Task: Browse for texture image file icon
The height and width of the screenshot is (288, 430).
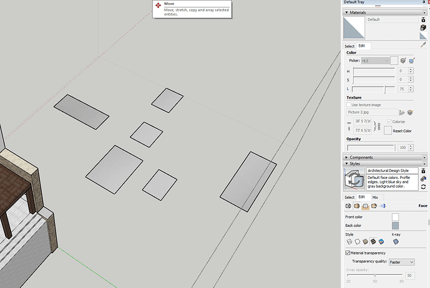Action: pyautogui.click(x=402, y=112)
